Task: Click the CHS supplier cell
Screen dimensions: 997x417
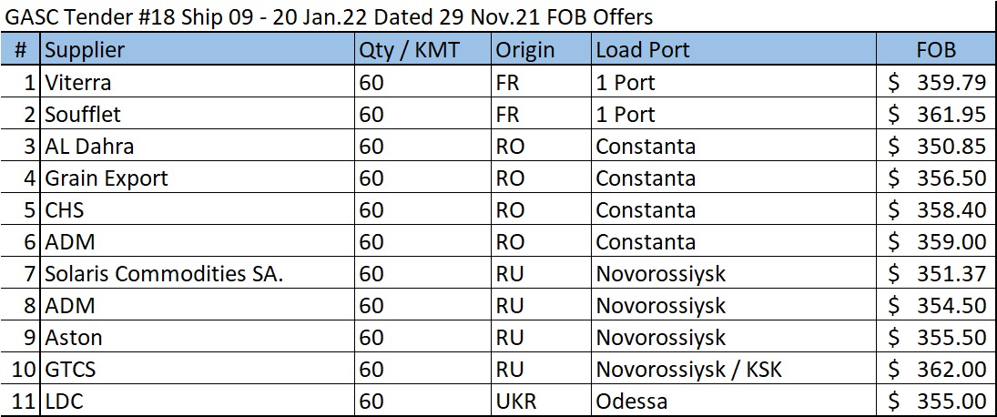Action: coord(66,210)
